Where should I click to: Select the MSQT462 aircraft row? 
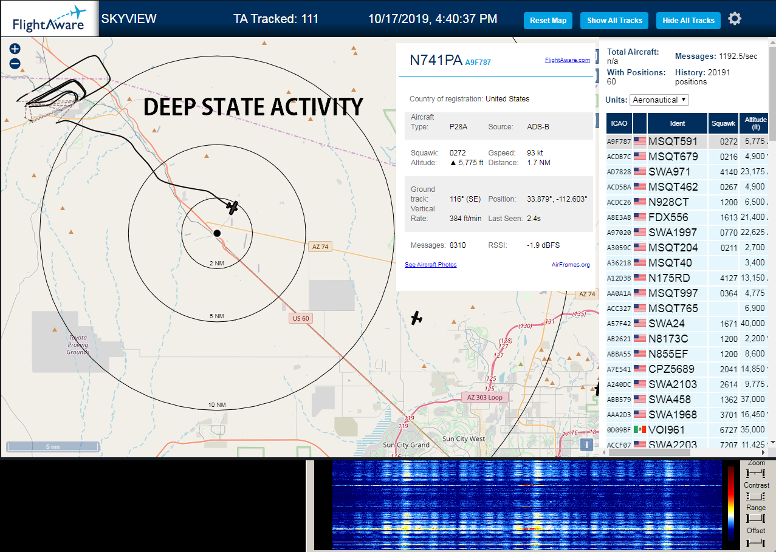(x=687, y=186)
